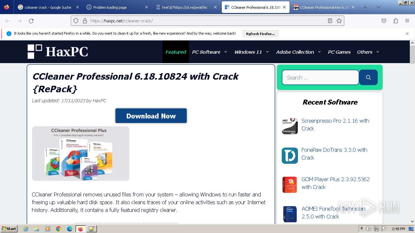This screenshot has width=415, height=233.
Task: Click into the site Search field
Action: coord(320,77)
